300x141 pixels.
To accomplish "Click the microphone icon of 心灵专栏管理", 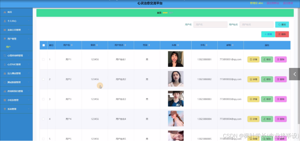I will pos(5,64).
